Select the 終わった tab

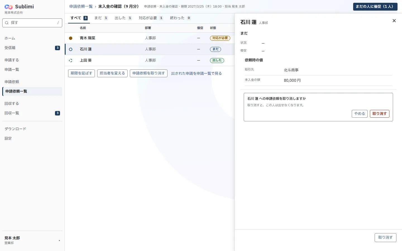tap(180, 18)
